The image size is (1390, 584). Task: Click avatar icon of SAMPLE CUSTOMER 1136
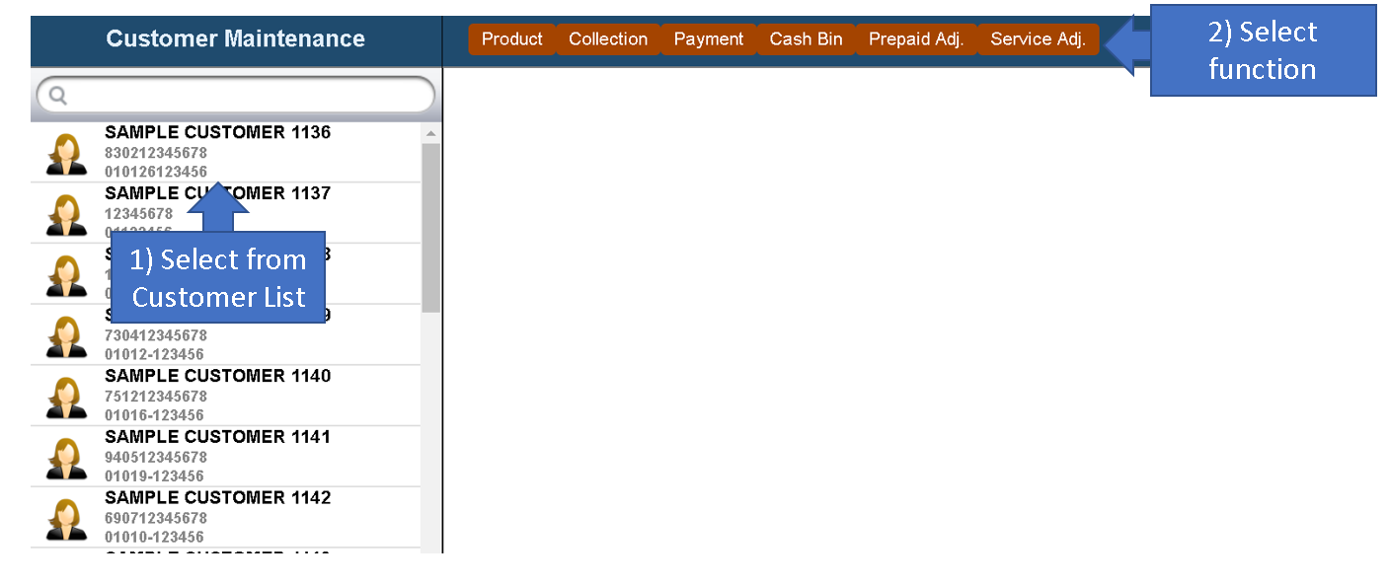coord(66,154)
